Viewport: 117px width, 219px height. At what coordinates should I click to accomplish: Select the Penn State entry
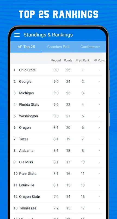pyautogui.click(x=58, y=174)
